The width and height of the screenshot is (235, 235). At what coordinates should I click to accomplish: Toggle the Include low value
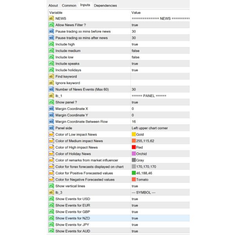click(135, 57)
